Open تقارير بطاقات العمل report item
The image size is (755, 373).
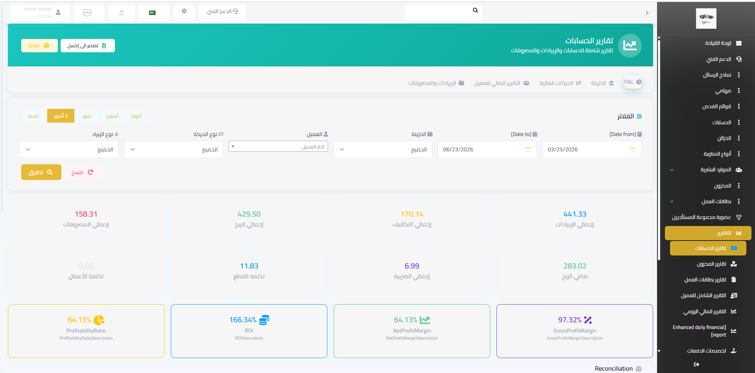710,280
